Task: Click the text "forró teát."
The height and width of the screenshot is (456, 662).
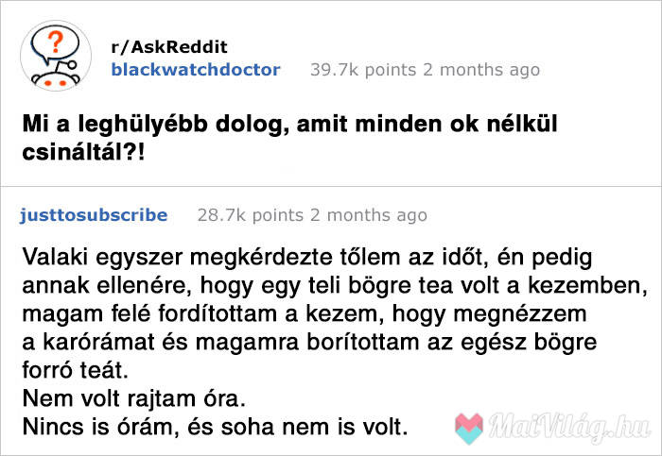Action: point(75,370)
